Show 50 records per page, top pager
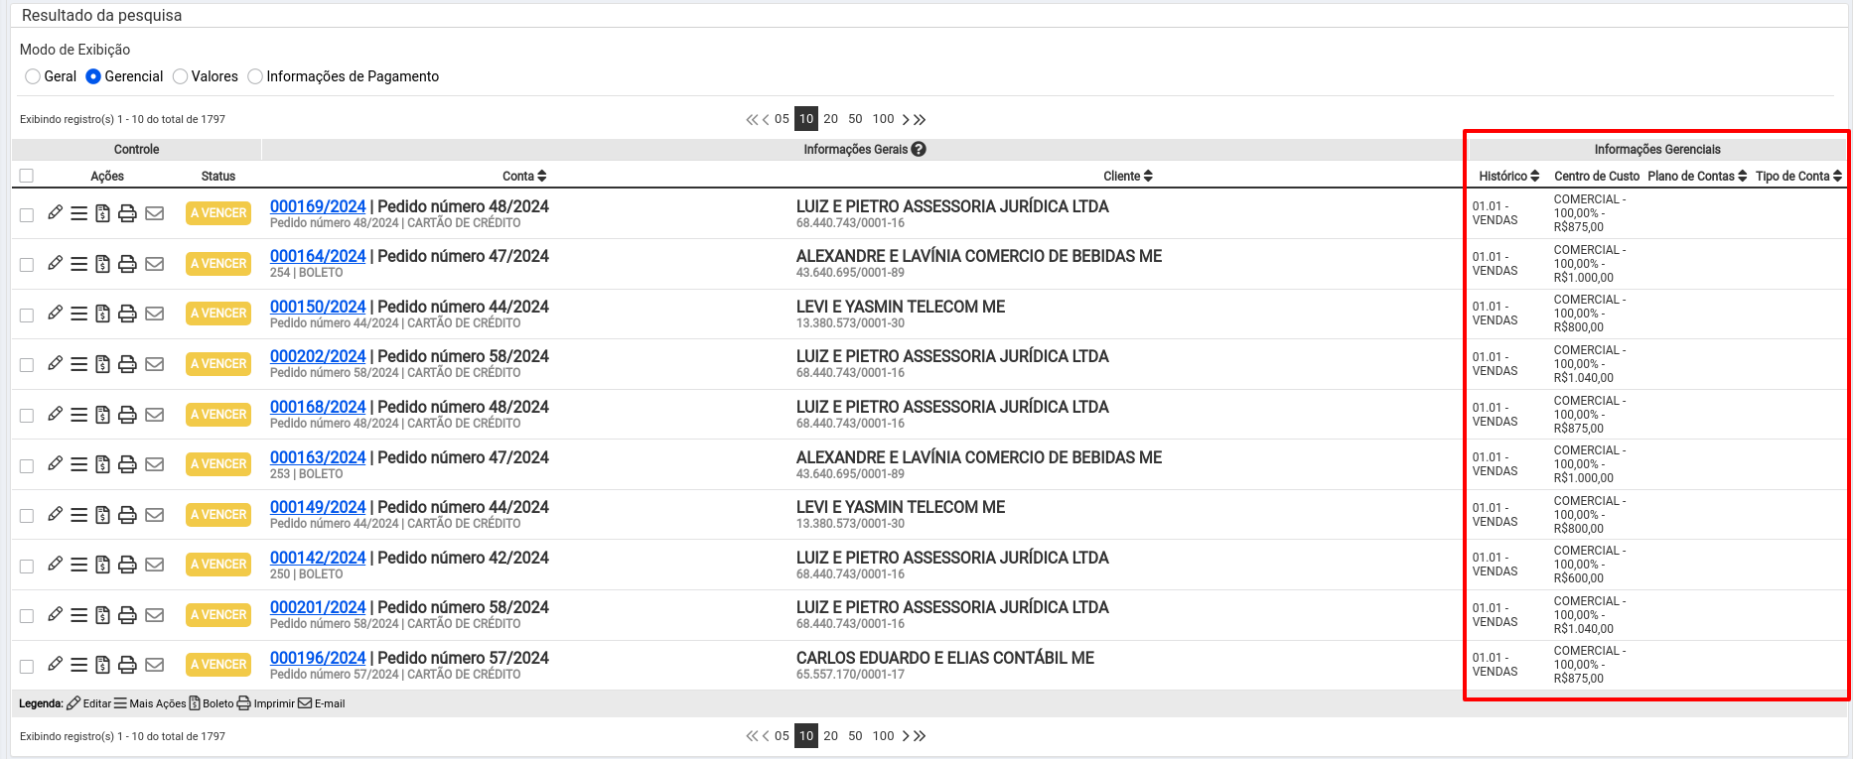 point(855,119)
